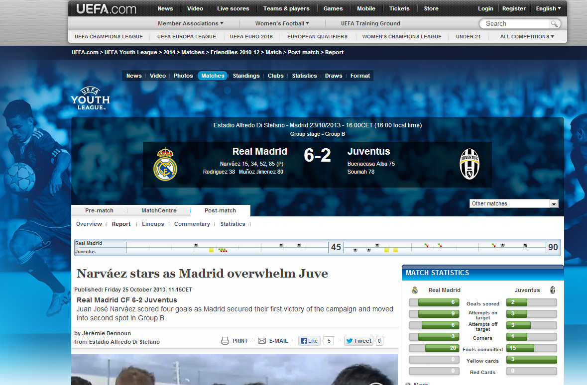Click UEFA Youth League breadcrumb link
The width and height of the screenshot is (587, 385).
pyautogui.click(x=130, y=52)
